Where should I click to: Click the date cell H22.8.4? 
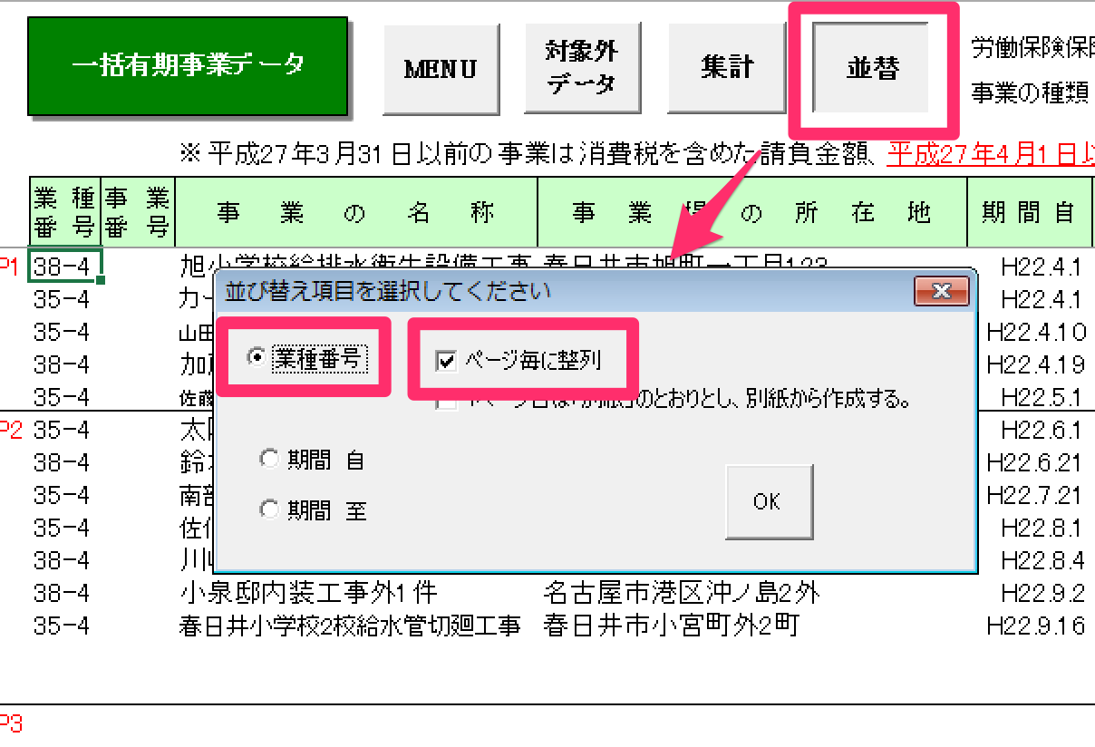1042,560
